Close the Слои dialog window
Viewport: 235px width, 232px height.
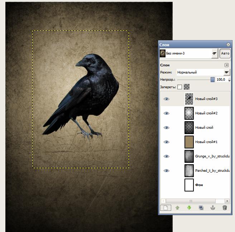(x=228, y=44)
